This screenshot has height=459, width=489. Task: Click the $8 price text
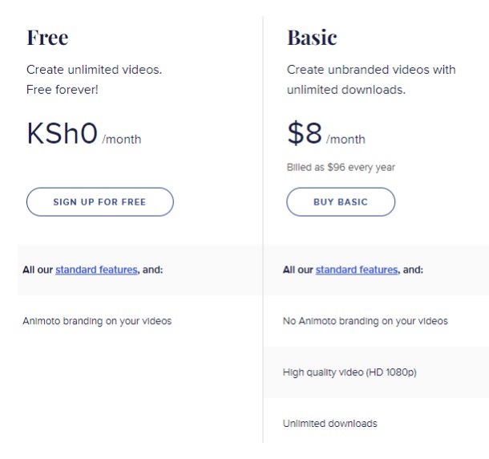[x=305, y=133]
